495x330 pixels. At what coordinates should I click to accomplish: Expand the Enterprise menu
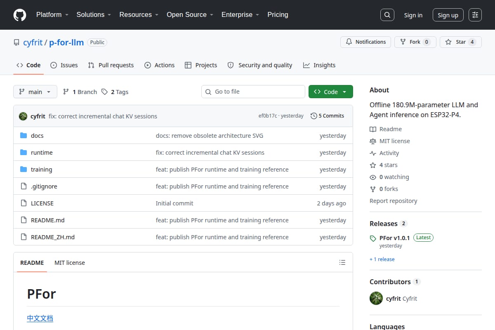(240, 15)
